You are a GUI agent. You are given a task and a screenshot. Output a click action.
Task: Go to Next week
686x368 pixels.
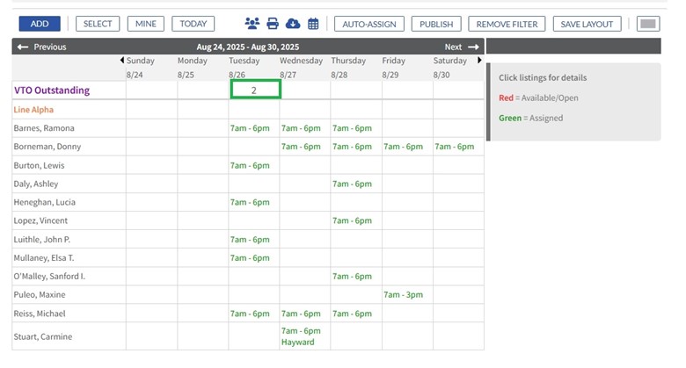(x=462, y=47)
